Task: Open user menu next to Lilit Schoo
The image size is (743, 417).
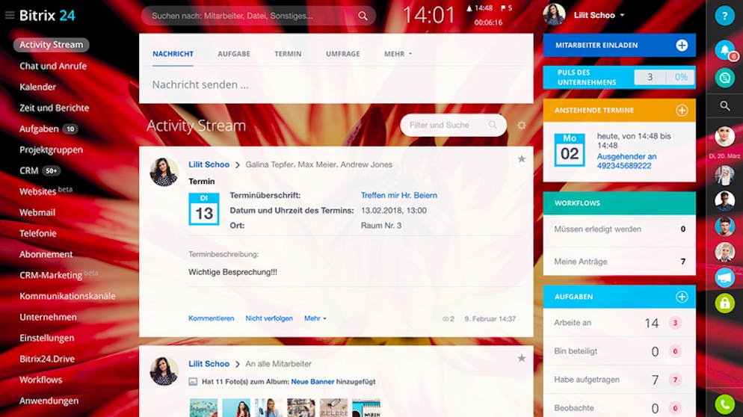Action: click(x=622, y=15)
